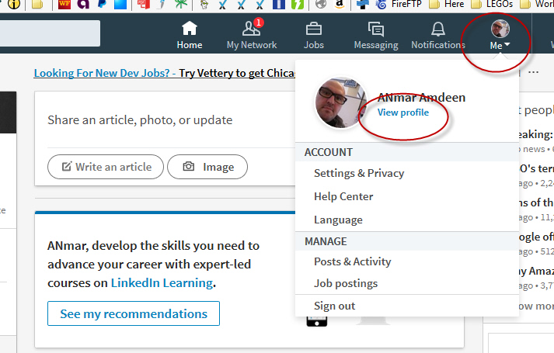
Task: Collapse the Me dropdown menu
Action: (x=500, y=36)
